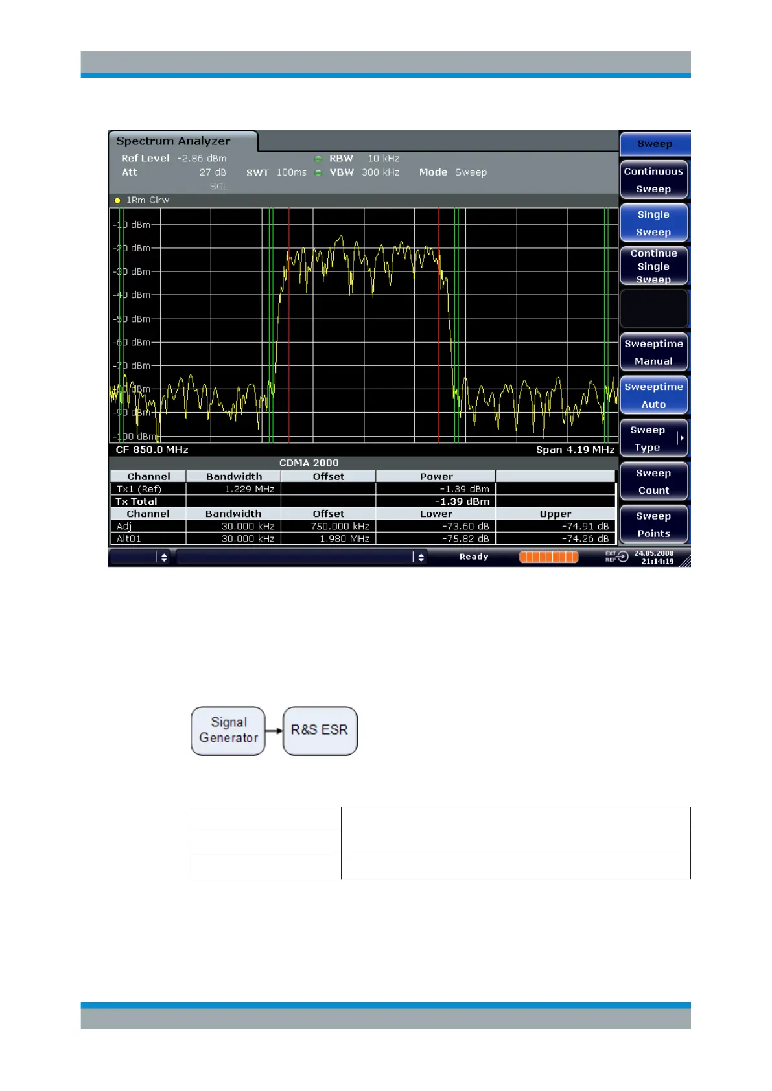Select the Tx Total row label

[136, 501]
